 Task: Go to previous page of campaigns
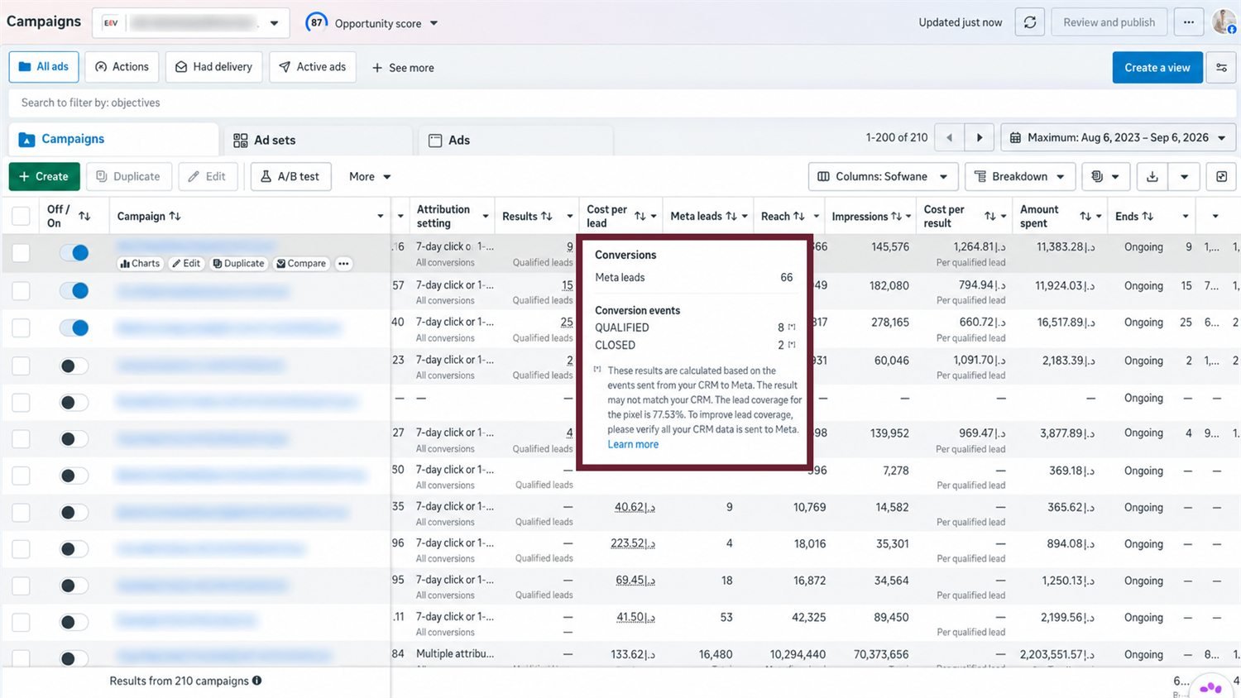tap(949, 137)
